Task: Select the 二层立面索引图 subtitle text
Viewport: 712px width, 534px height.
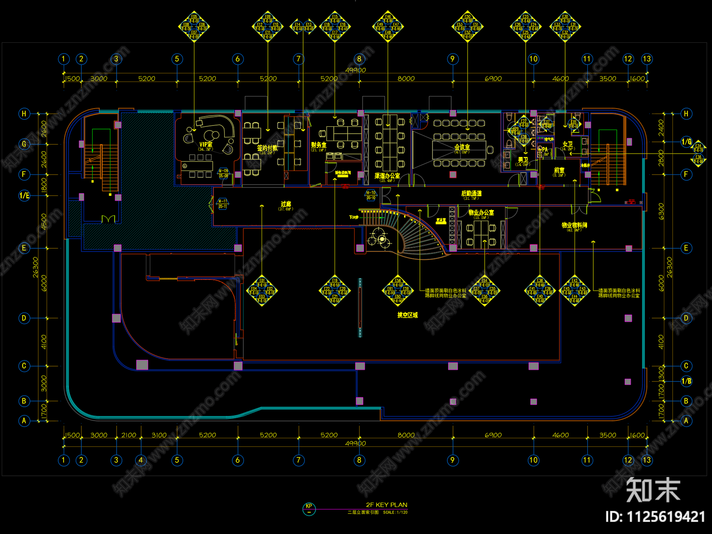Action: tap(363, 513)
